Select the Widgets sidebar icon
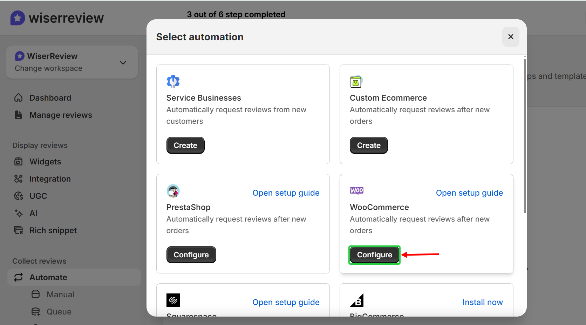586x325 pixels. tap(19, 161)
